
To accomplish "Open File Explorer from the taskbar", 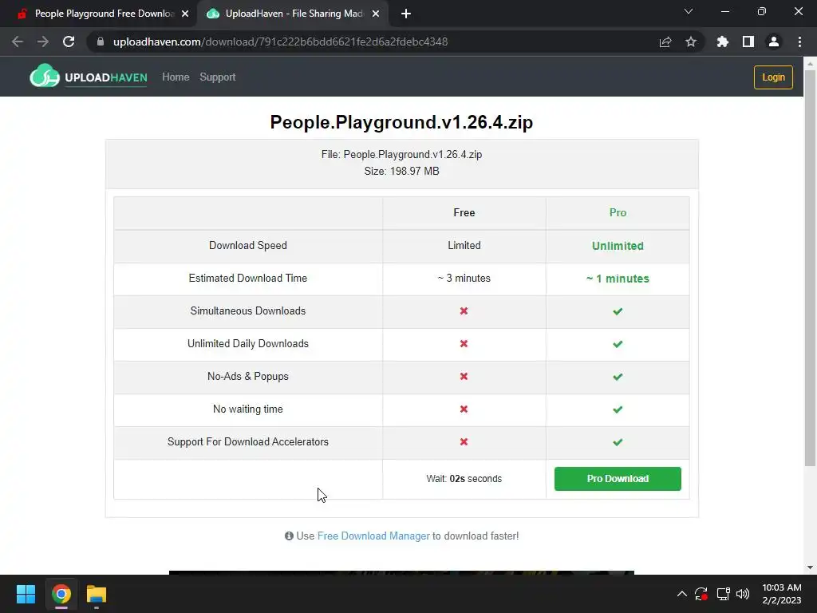I will click(97, 594).
